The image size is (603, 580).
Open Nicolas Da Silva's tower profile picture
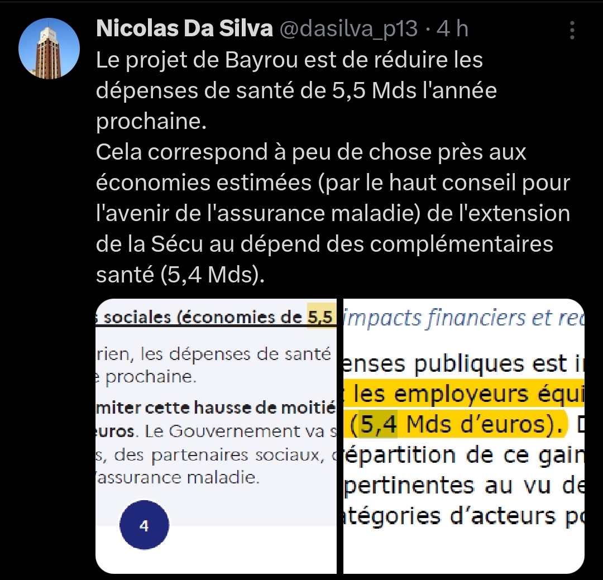pyautogui.click(x=49, y=49)
